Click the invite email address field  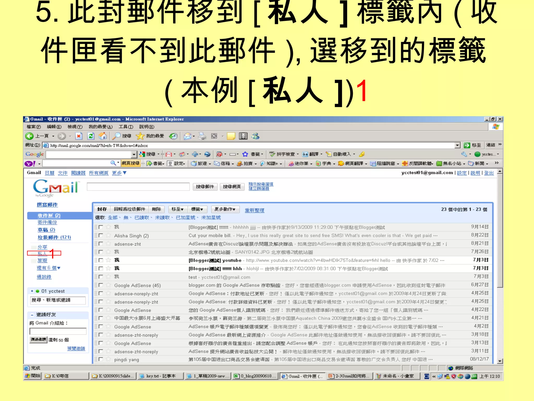(58, 331)
